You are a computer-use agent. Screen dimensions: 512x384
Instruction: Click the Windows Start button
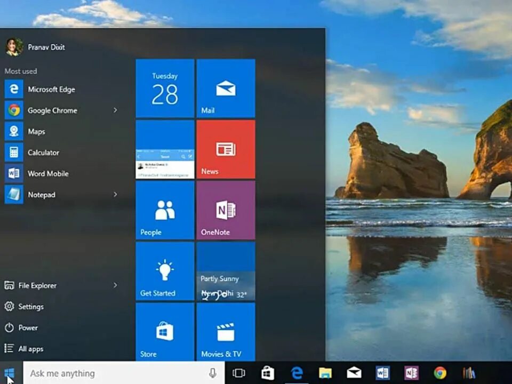(10, 373)
